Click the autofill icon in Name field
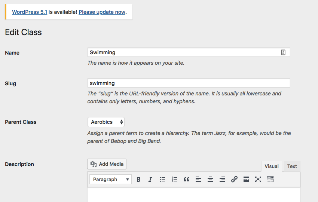 click(283, 52)
